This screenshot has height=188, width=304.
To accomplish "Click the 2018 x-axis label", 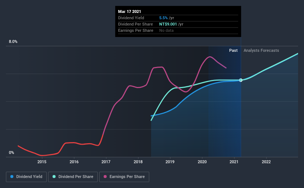I will pyautogui.click(x=138, y=162).
